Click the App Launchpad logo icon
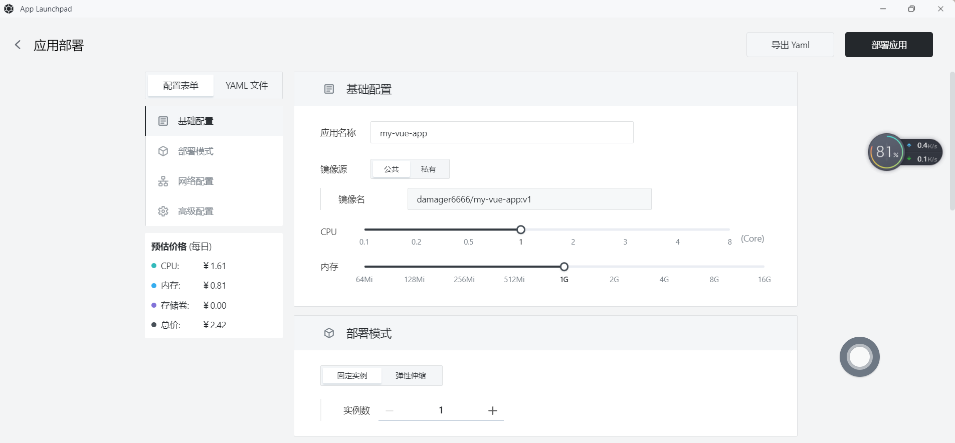This screenshot has width=955, height=443. (x=9, y=9)
